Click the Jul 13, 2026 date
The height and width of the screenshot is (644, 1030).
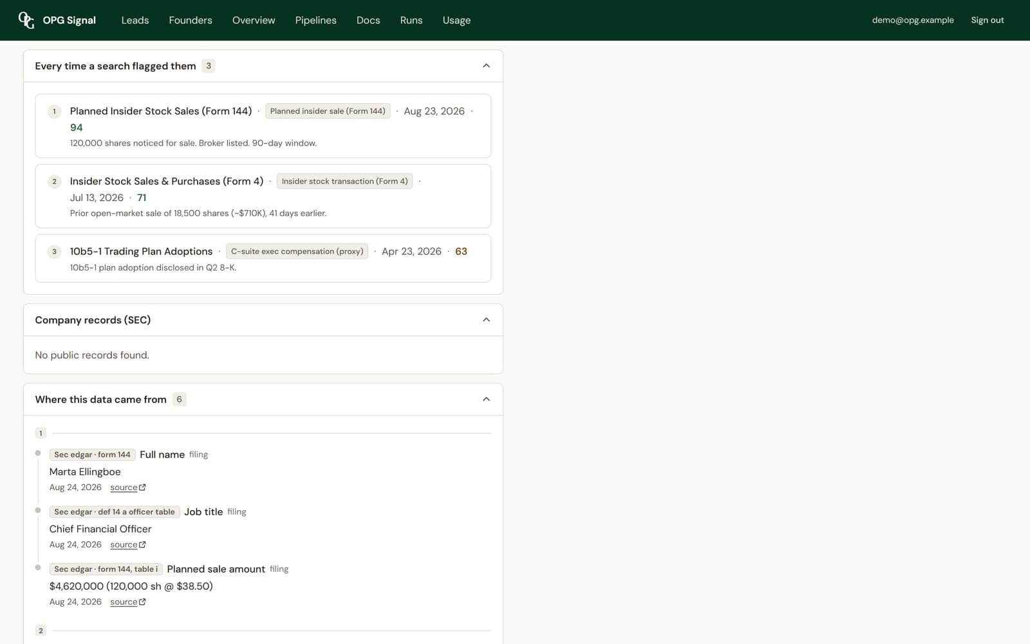97,198
